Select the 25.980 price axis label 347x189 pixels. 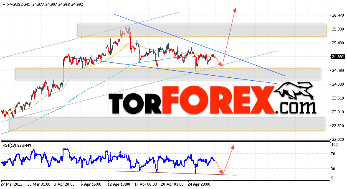[x=338, y=29]
